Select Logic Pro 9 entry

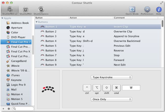click(x=16, y=85)
